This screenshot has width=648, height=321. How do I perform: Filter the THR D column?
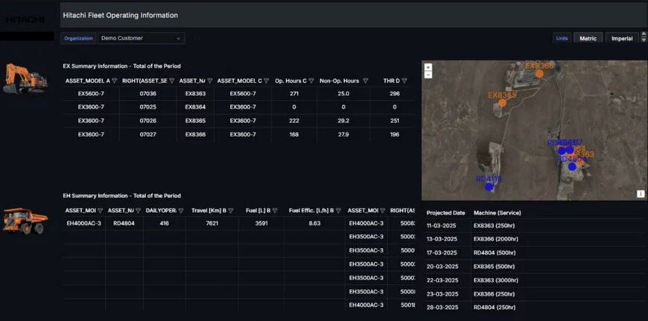click(x=406, y=80)
